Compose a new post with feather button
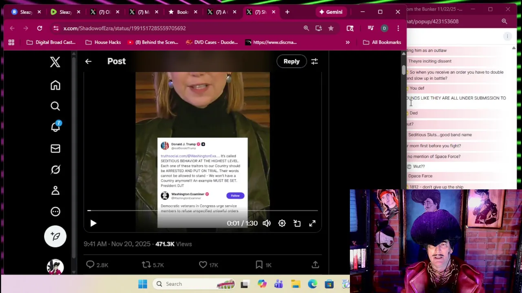 (x=55, y=236)
